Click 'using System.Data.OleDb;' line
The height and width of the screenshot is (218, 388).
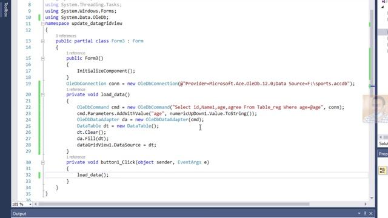(77, 18)
